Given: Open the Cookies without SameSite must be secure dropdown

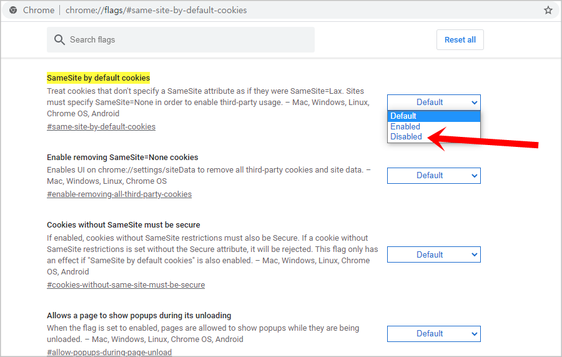Looking at the screenshot, I should coord(434,254).
